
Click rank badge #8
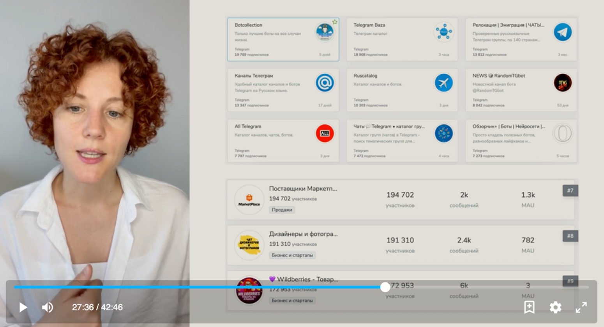pyautogui.click(x=570, y=236)
